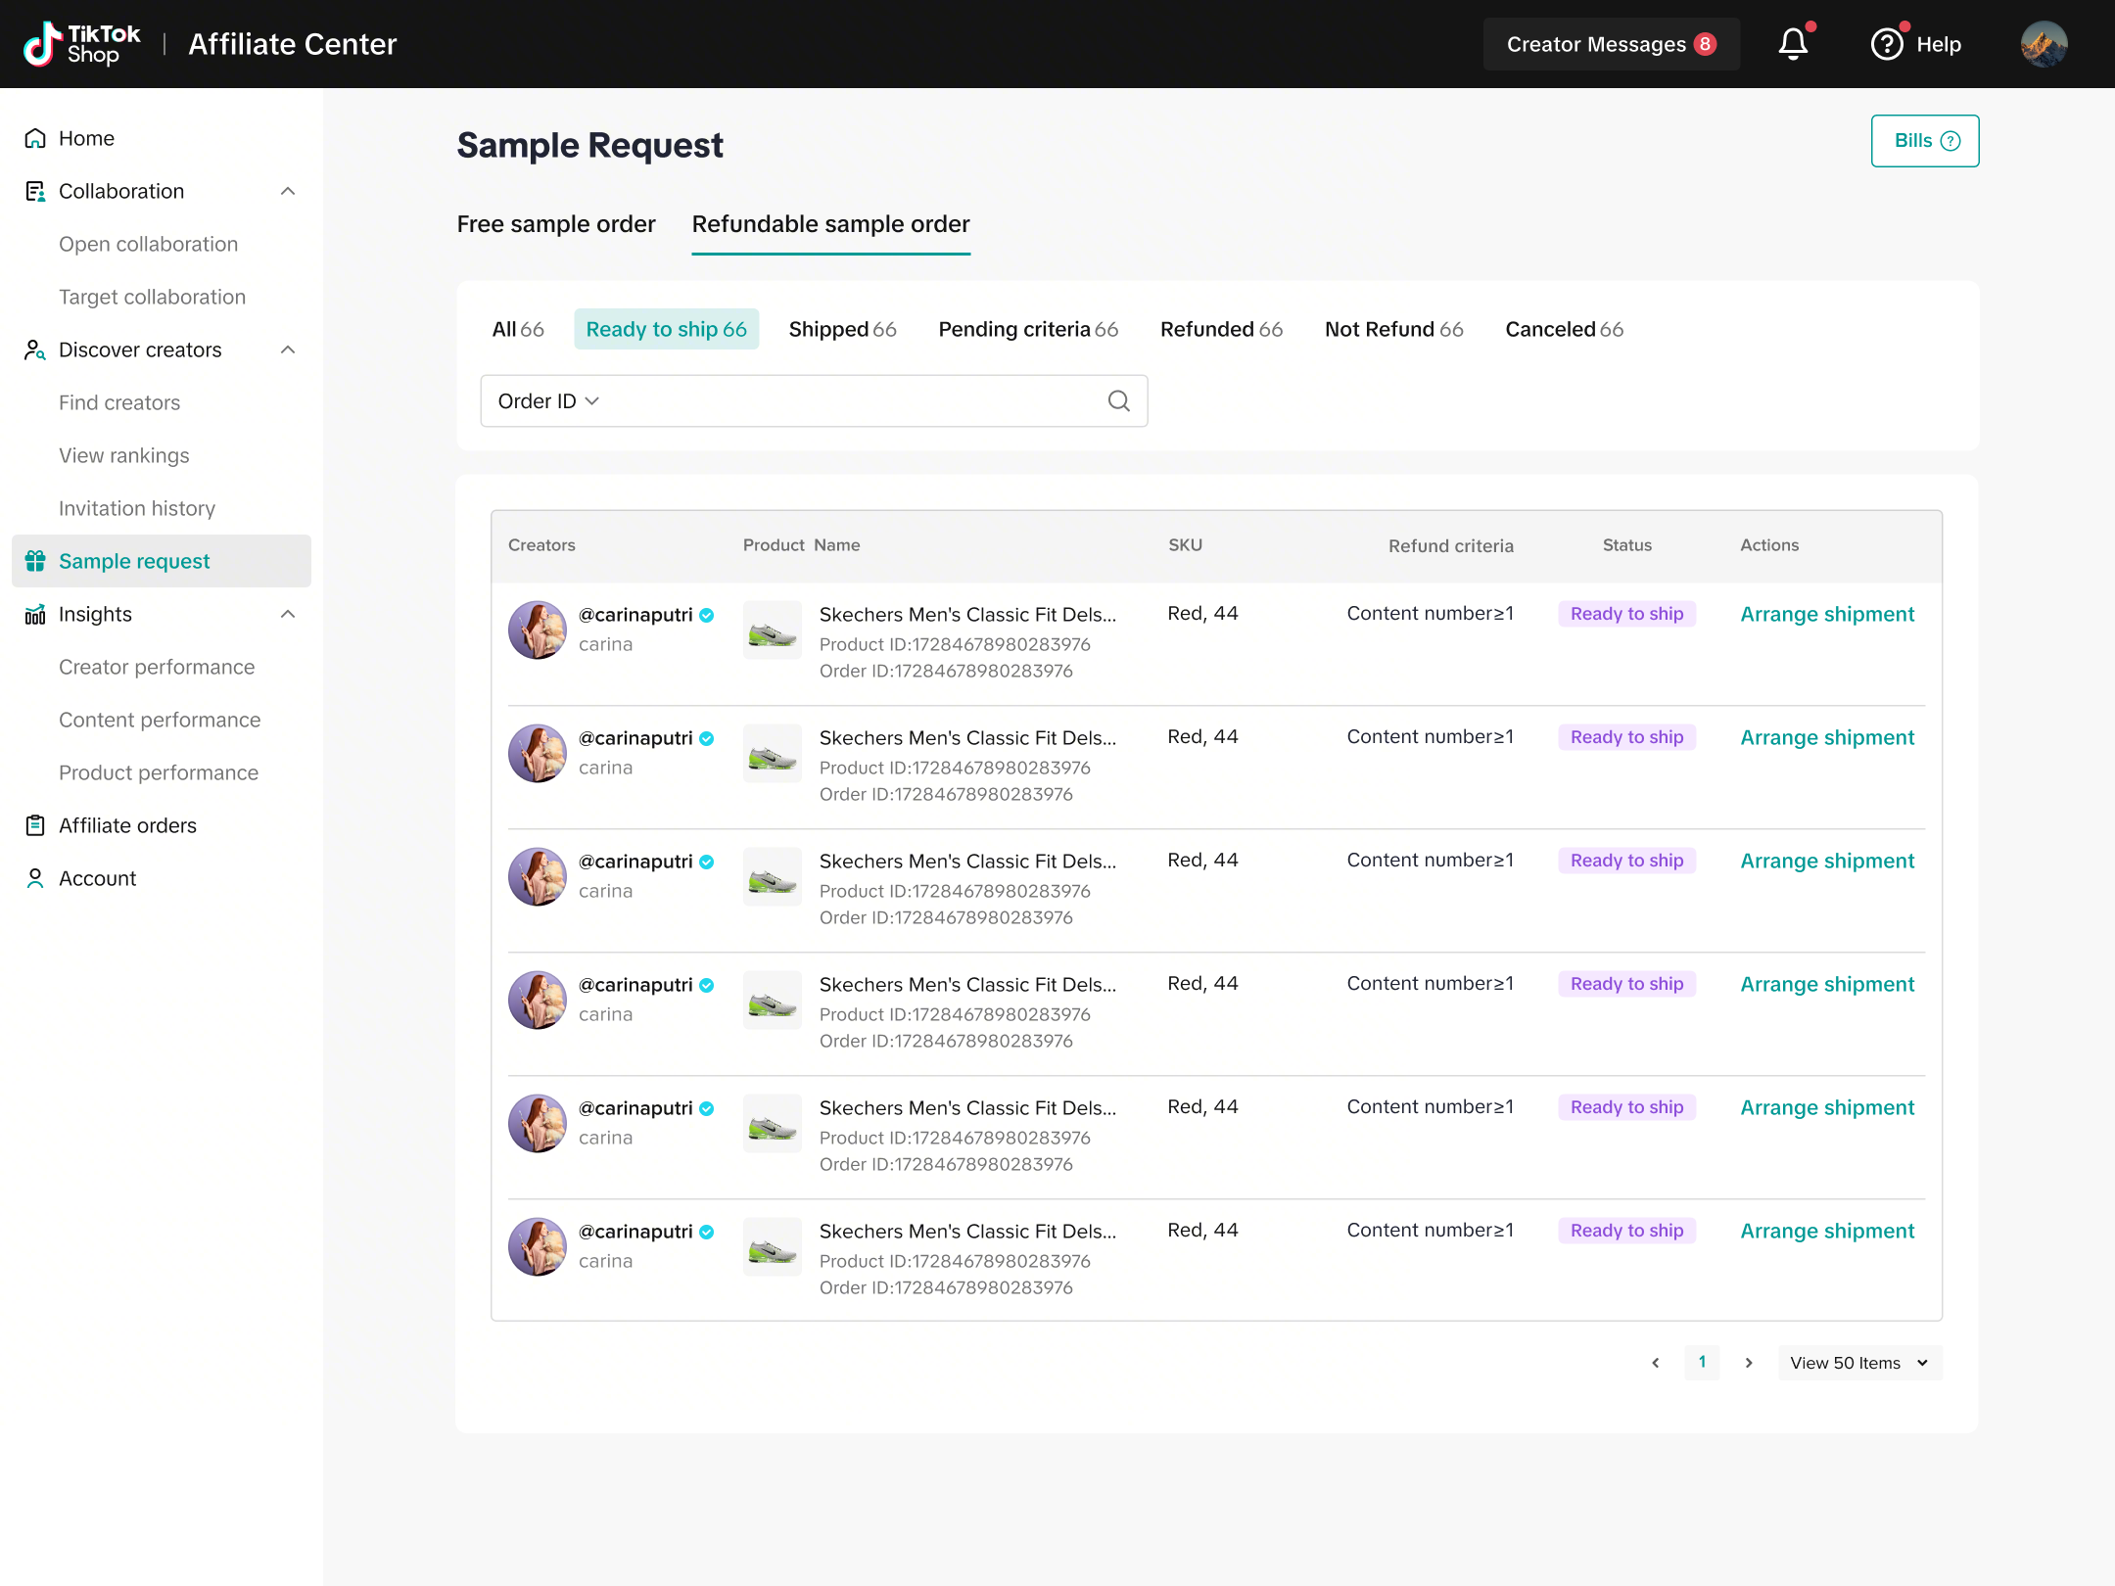The image size is (2115, 1586).
Task: Switch to Free sample order tab
Action: pyautogui.click(x=555, y=224)
